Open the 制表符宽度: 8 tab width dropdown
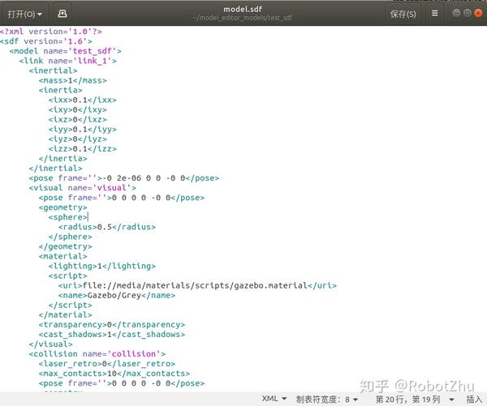This screenshot has height=406, width=487. pos(327,400)
